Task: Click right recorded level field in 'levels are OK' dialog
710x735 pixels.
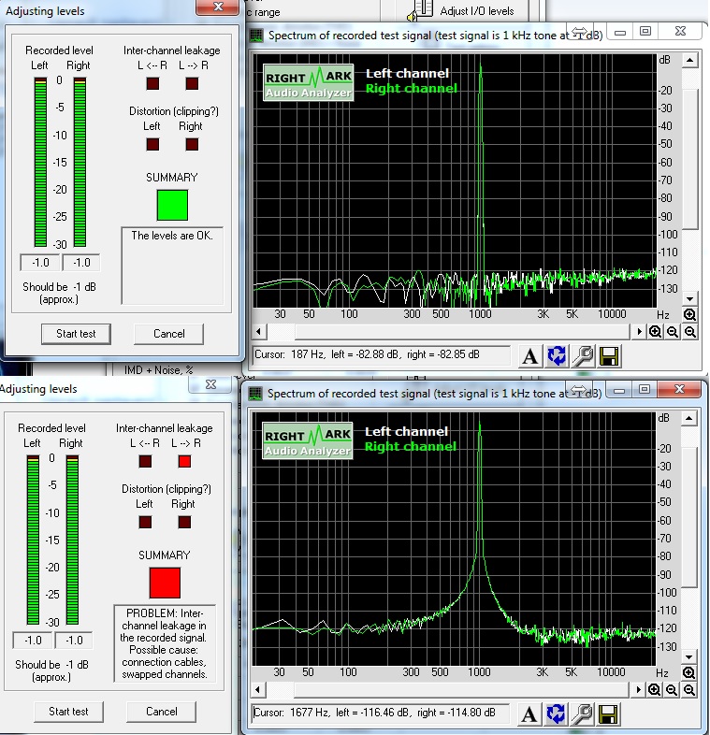Action: [81, 263]
